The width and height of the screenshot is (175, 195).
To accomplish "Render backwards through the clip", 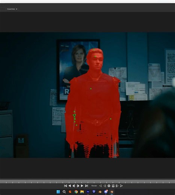I will 100,186.
